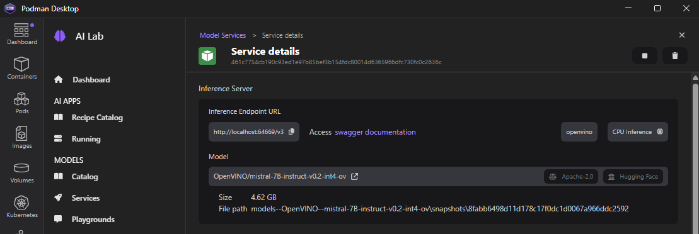Open the Dashboard icon in left rail

pyautogui.click(x=22, y=34)
